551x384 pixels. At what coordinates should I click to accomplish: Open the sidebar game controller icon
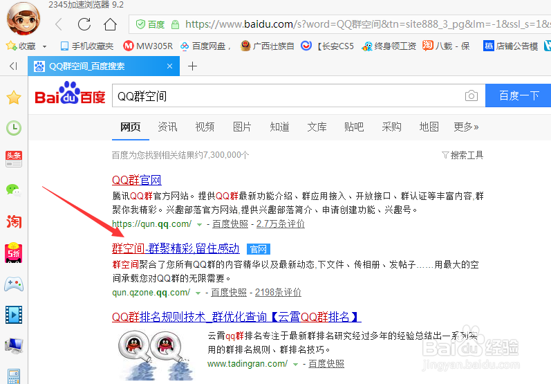pyautogui.click(x=14, y=284)
